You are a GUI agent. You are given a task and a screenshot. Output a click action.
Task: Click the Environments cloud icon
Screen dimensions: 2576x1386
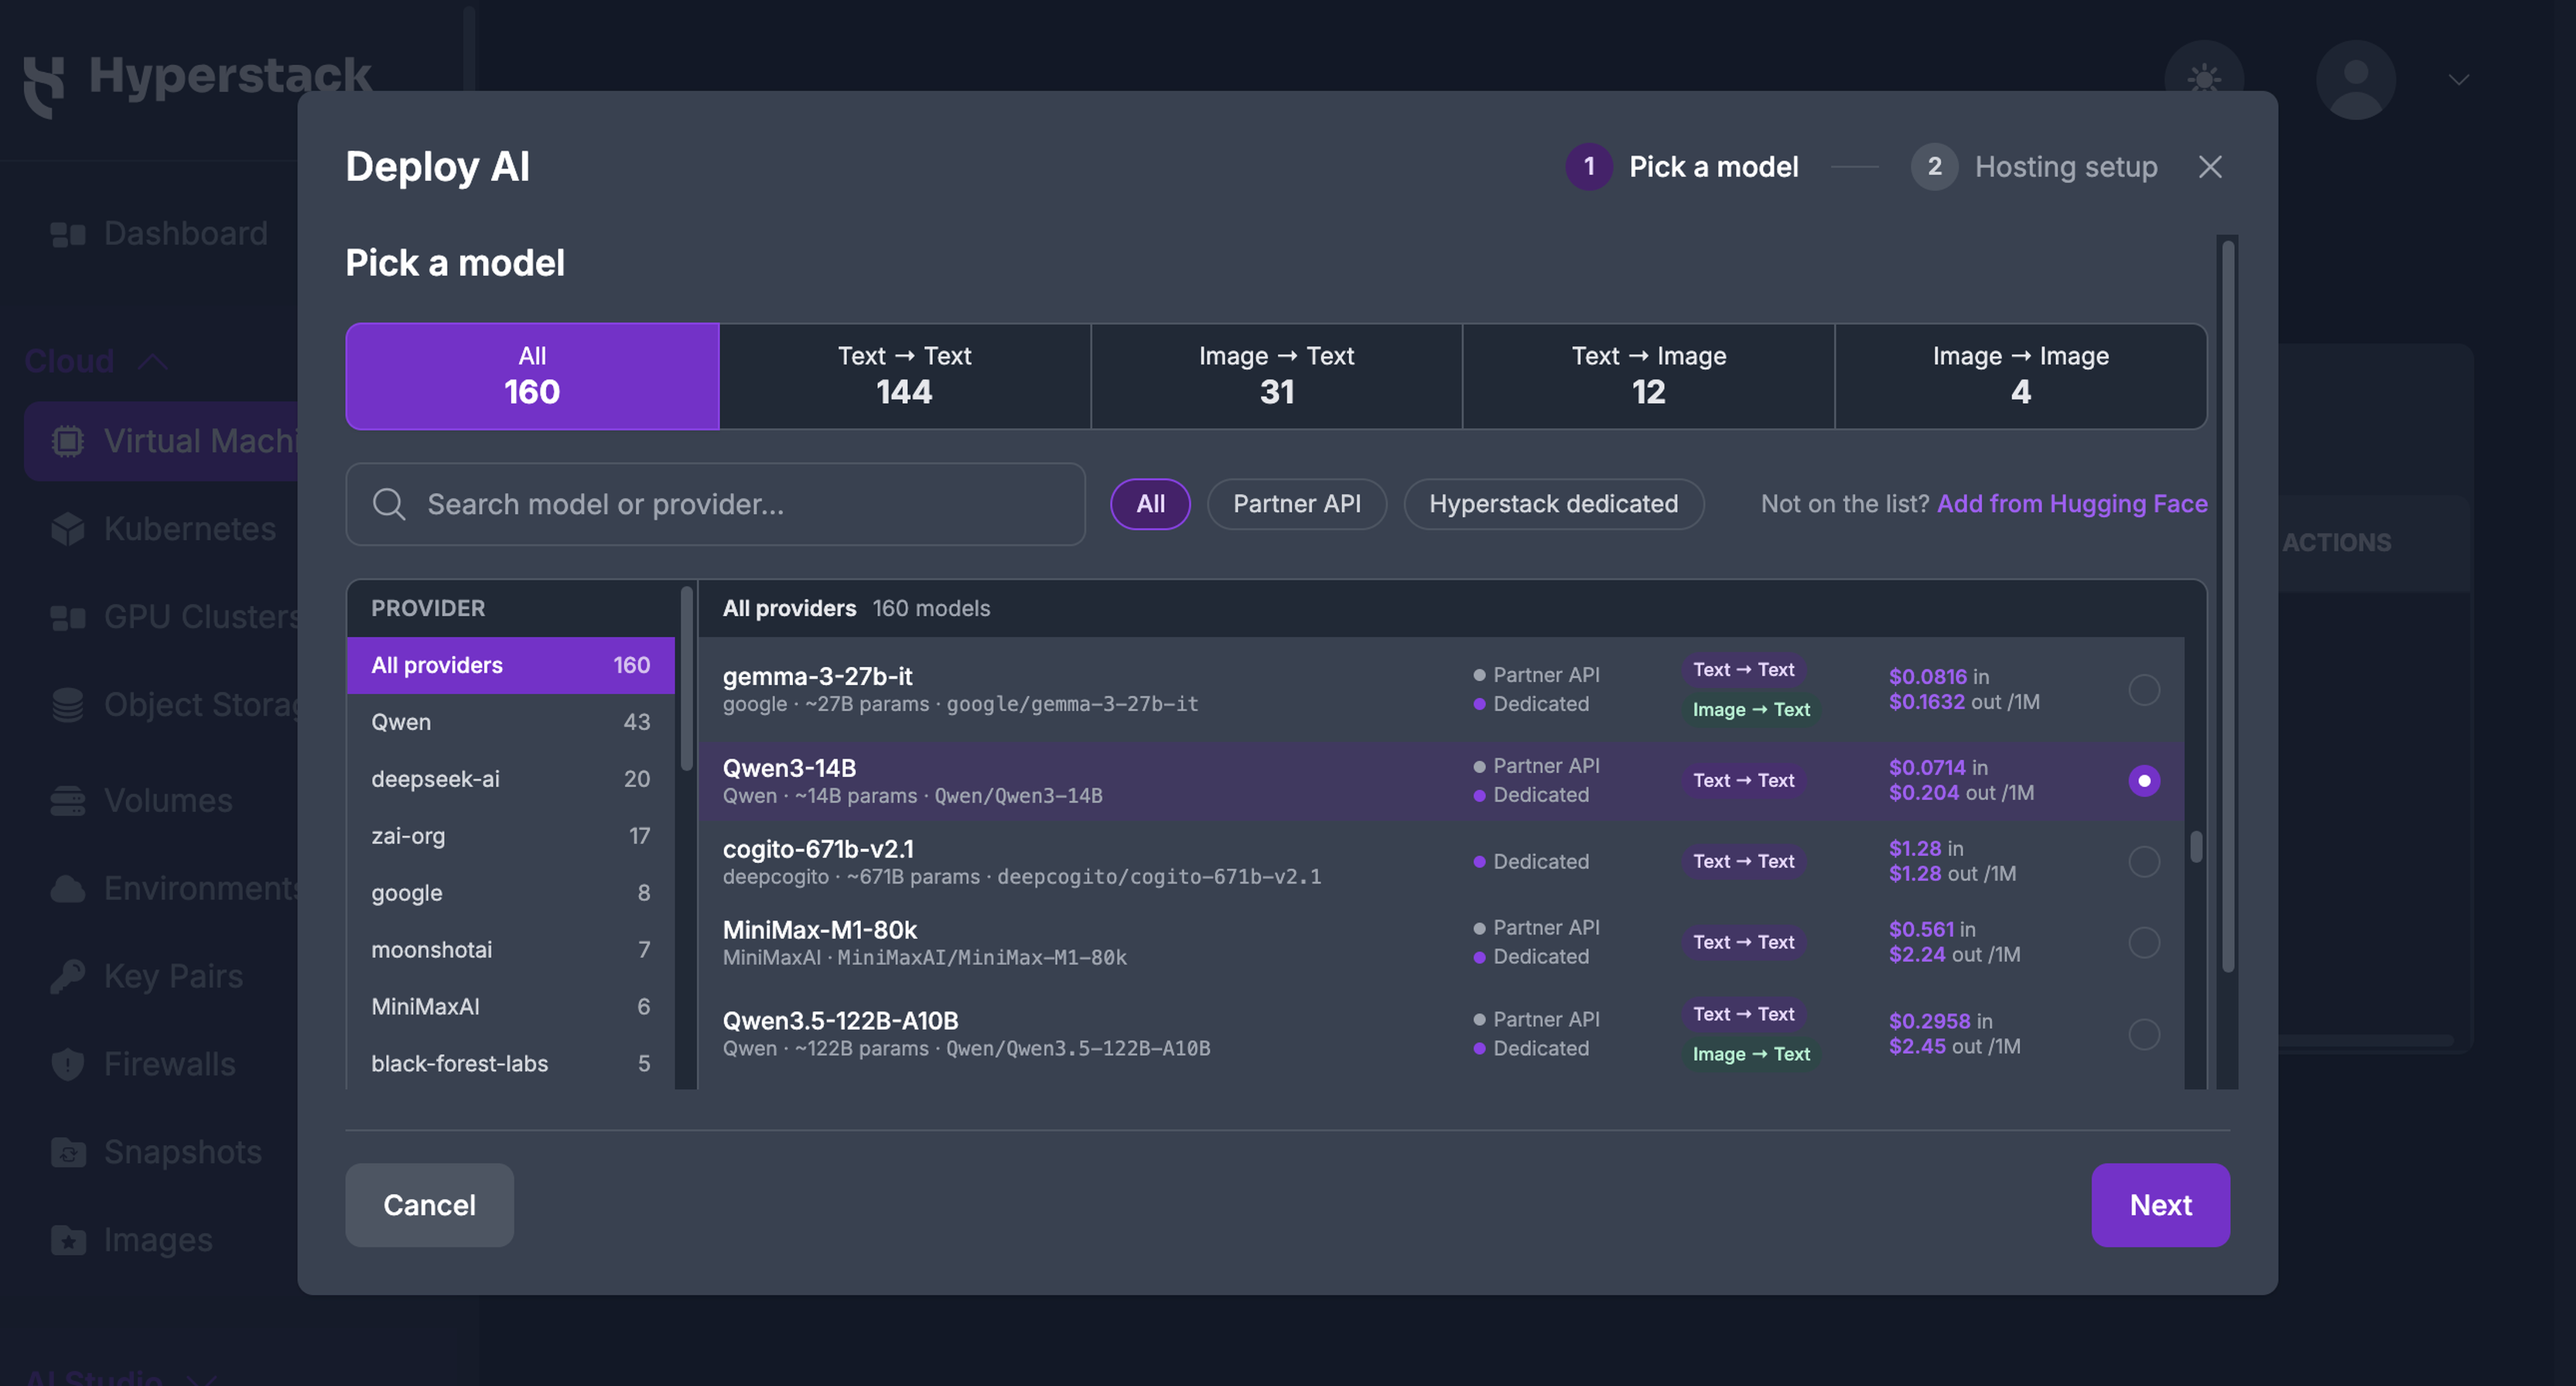tap(68, 888)
